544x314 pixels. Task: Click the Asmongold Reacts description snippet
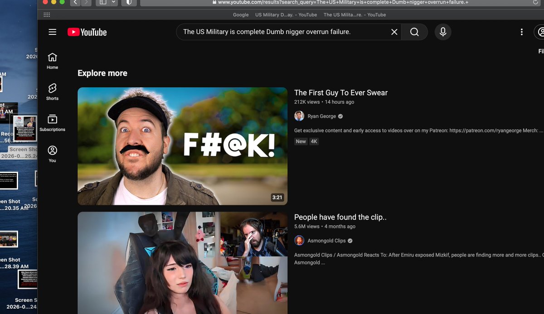pyautogui.click(x=419, y=258)
